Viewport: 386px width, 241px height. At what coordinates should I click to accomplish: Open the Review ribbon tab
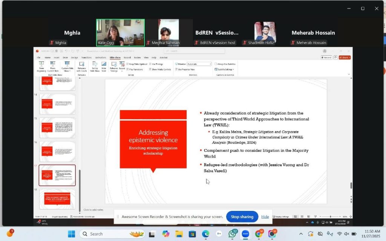pos(137,58)
